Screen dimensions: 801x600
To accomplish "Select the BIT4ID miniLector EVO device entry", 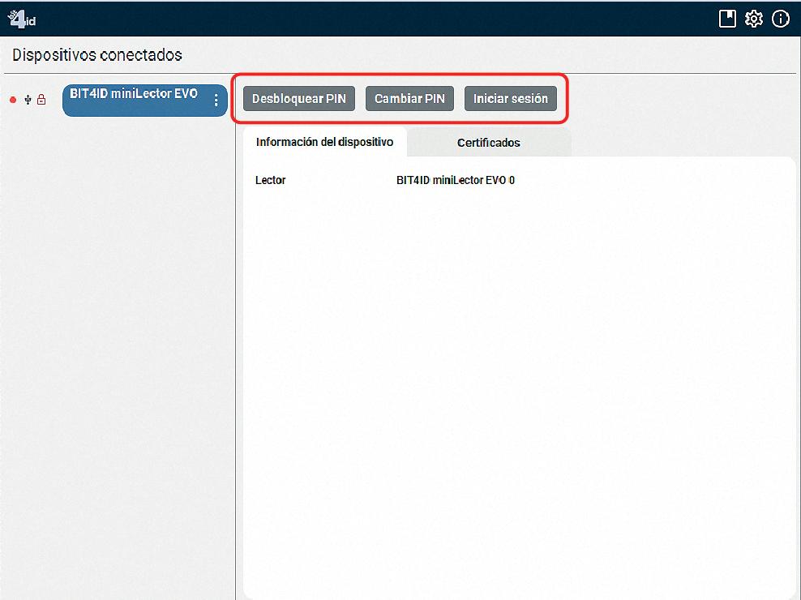I will 144,101.
